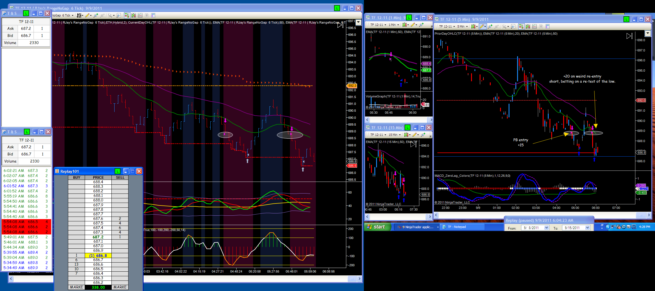Select pencil tool in 15 Min chart
Viewport: 655px width, 291px height.
415,135
